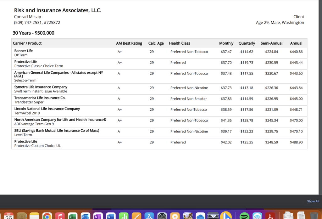Image resolution: width=322 pixels, height=219 pixels.
Task: Select the agent name Conrad Milsap
Action: click(x=28, y=17)
